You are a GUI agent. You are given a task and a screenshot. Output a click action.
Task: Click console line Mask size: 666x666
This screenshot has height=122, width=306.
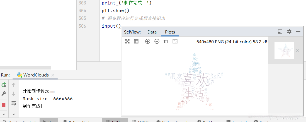coord(48,99)
